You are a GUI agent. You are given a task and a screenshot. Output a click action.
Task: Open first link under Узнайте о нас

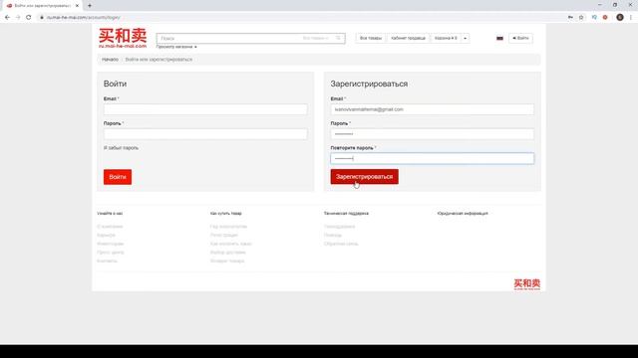110,227
